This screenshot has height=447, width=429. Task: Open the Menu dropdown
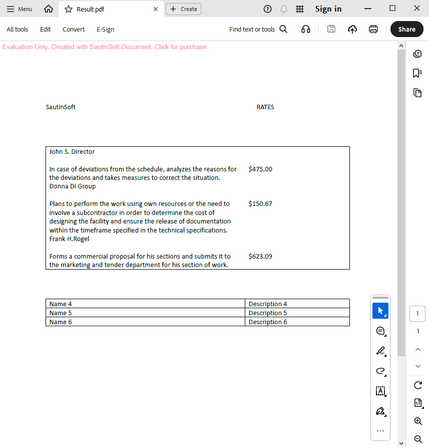pyautogui.click(x=19, y=9)
